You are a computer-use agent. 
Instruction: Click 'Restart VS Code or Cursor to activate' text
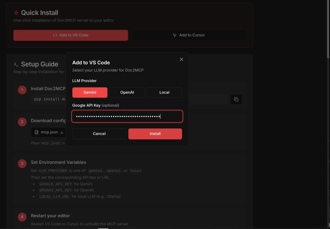tap(79, 224)
